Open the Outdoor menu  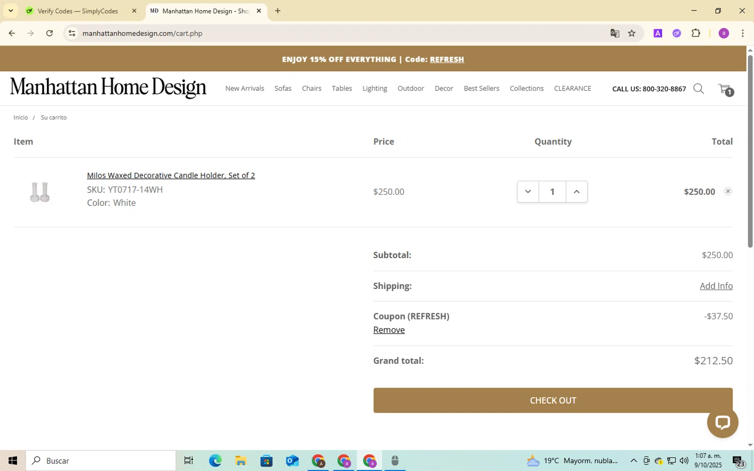click(411, 88)
